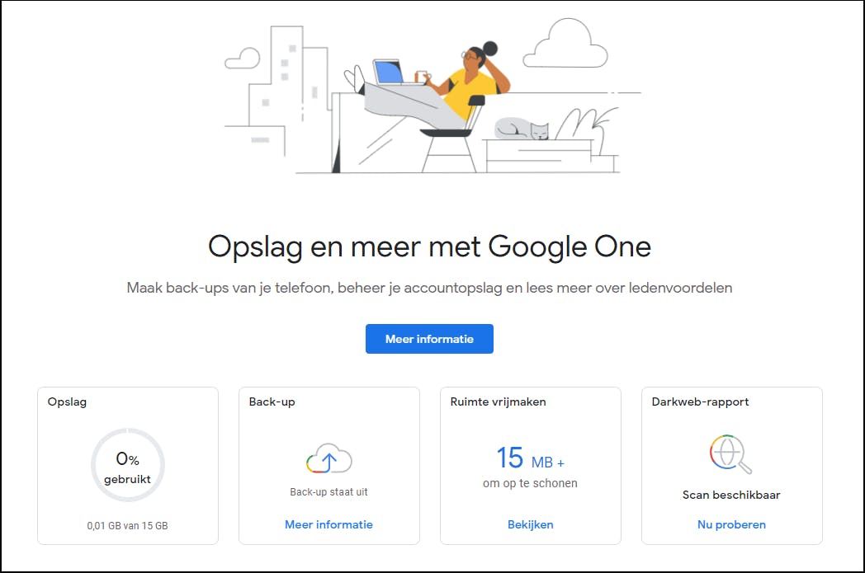
Task: Click the Back-up cloud upload icon
Action: click(329, 458)
